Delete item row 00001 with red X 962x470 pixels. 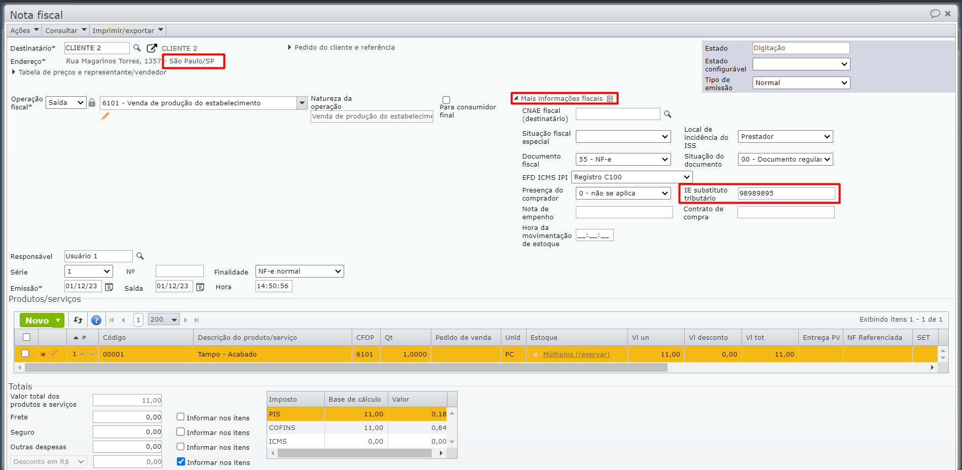click(43, 355)
